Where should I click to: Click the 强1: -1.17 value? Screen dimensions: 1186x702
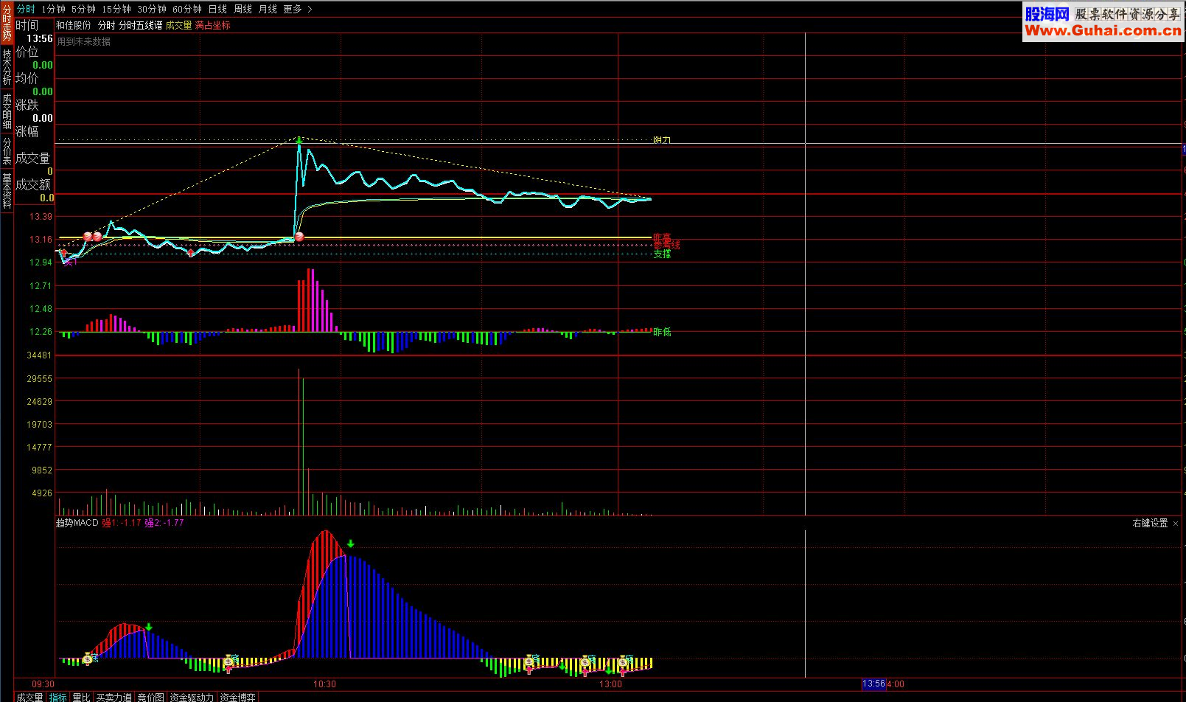[x=122, y=523]
